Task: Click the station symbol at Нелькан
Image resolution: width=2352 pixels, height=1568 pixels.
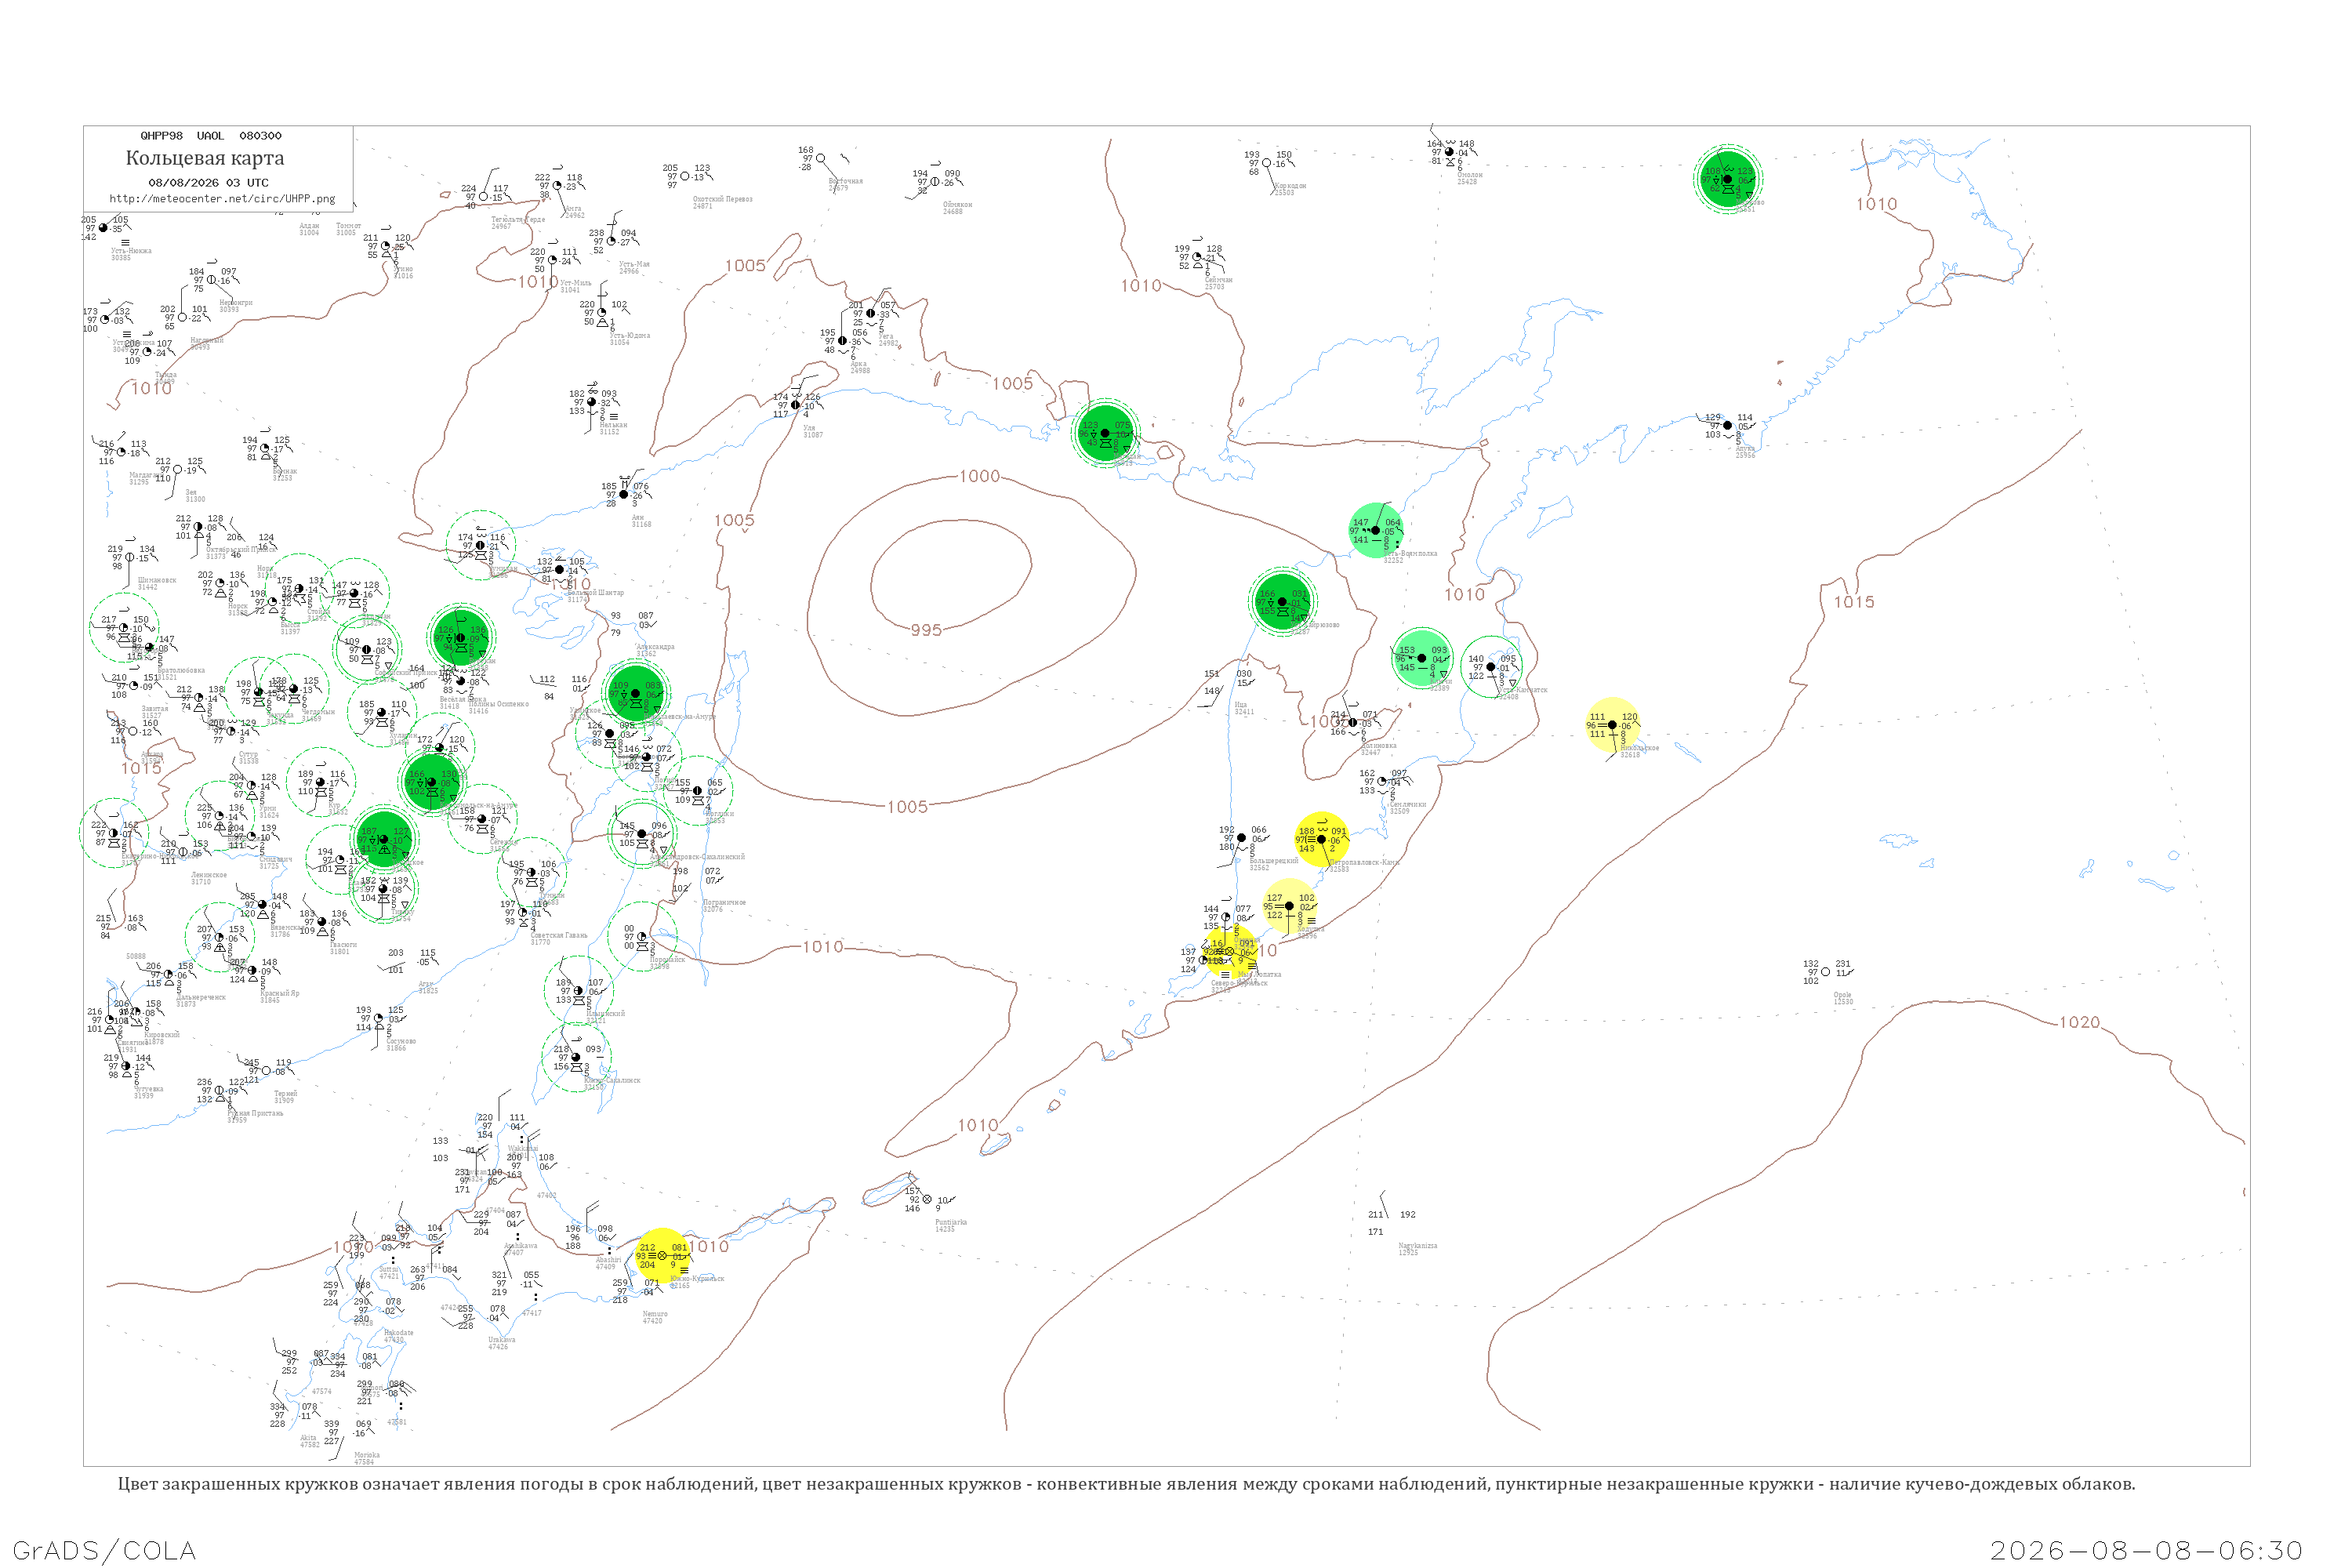Action: coord(591,402)
